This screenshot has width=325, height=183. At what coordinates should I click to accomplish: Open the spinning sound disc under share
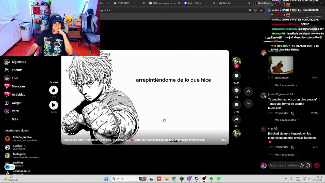tap(236, 133)
